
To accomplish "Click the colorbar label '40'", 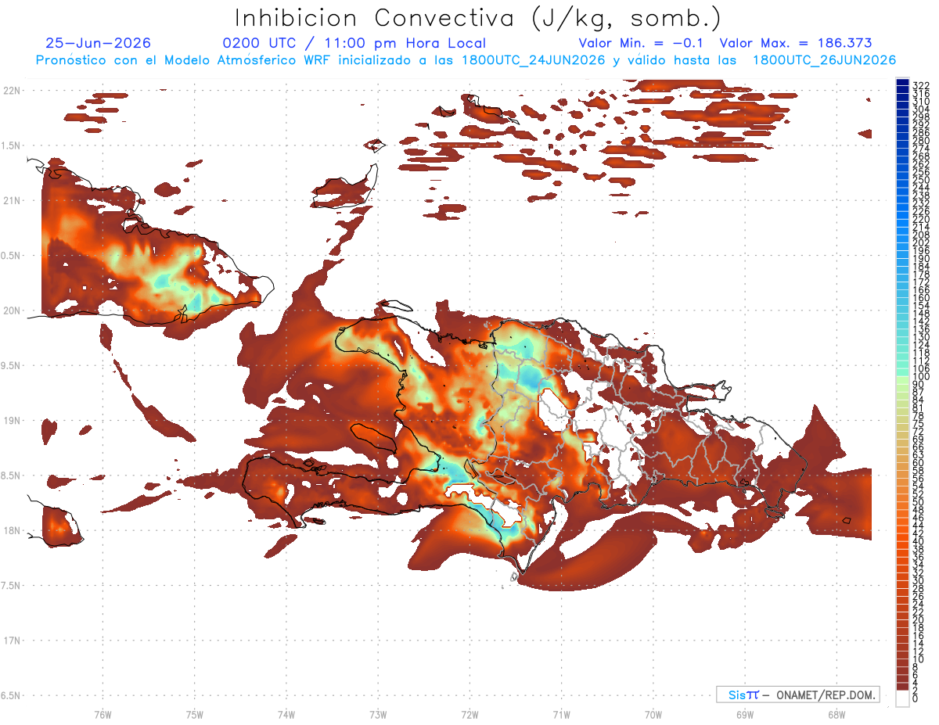I will [x=918, y=541].
